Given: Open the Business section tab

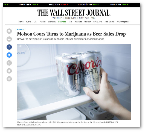Looking at the screenshot, I should (62, 22).
